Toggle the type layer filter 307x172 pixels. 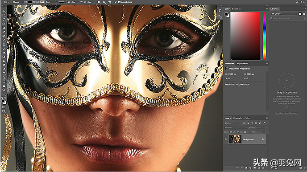[x=252, y=123]
